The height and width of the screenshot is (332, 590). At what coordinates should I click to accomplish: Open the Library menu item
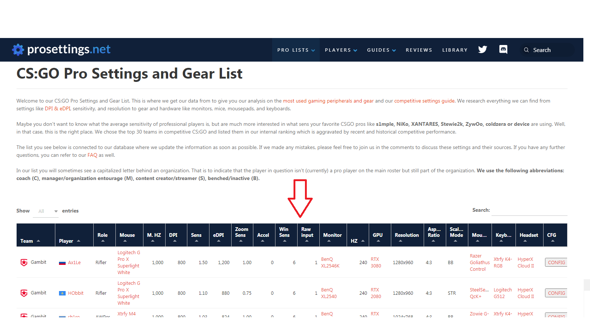coord(455,50)
